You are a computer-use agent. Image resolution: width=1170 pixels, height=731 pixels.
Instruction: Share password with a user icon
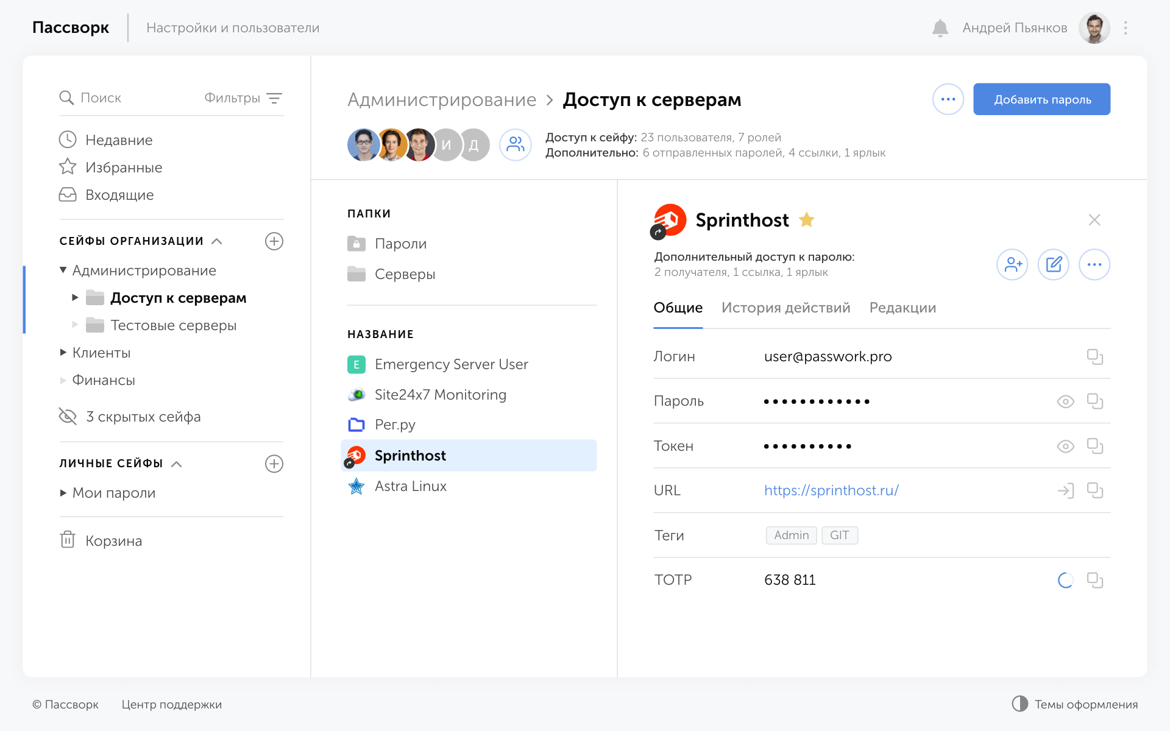[x=1012, y=264]
